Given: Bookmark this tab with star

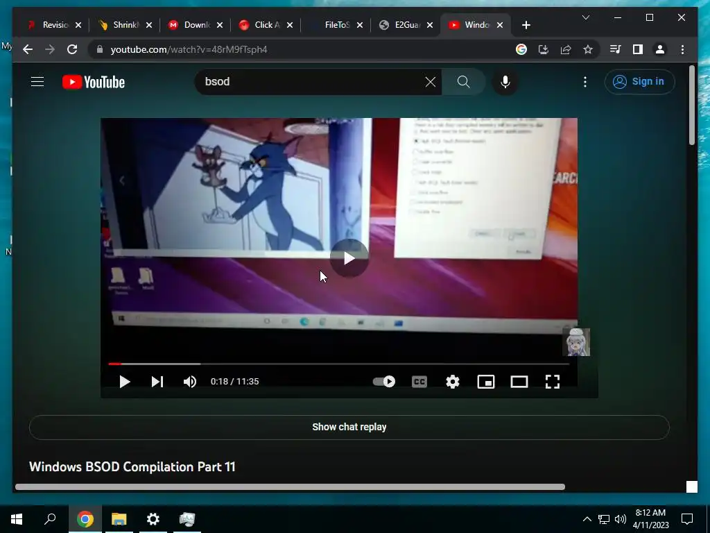Looking at the screenshot, I should 588,49.
